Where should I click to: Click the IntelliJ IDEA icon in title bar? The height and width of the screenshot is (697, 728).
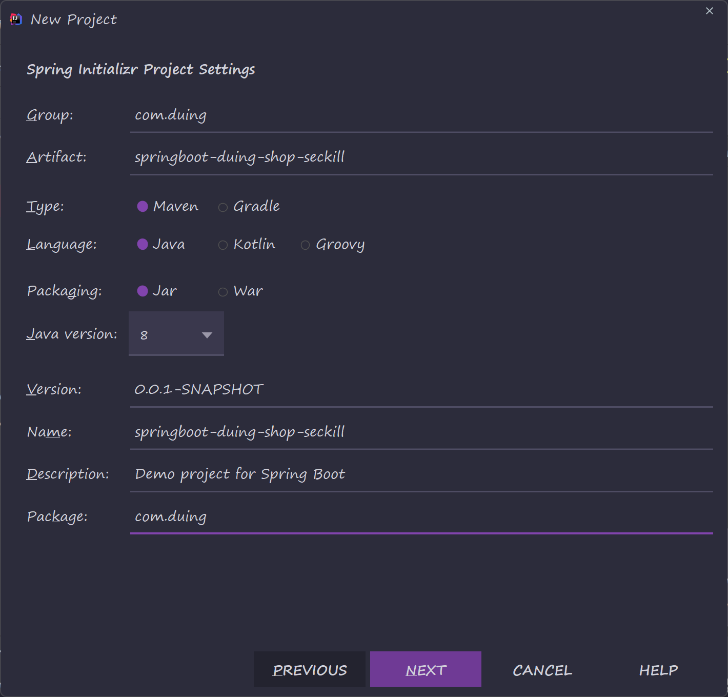coord(16,19)
